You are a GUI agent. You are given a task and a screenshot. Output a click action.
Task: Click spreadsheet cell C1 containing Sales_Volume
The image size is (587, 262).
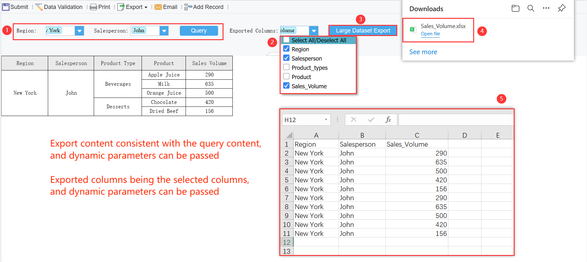coord(417,144)
